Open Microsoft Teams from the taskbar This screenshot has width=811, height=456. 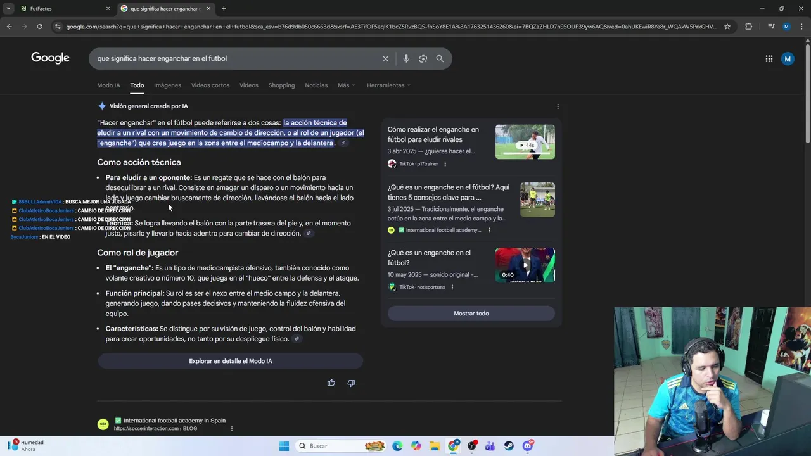click(x=490, y=446)
